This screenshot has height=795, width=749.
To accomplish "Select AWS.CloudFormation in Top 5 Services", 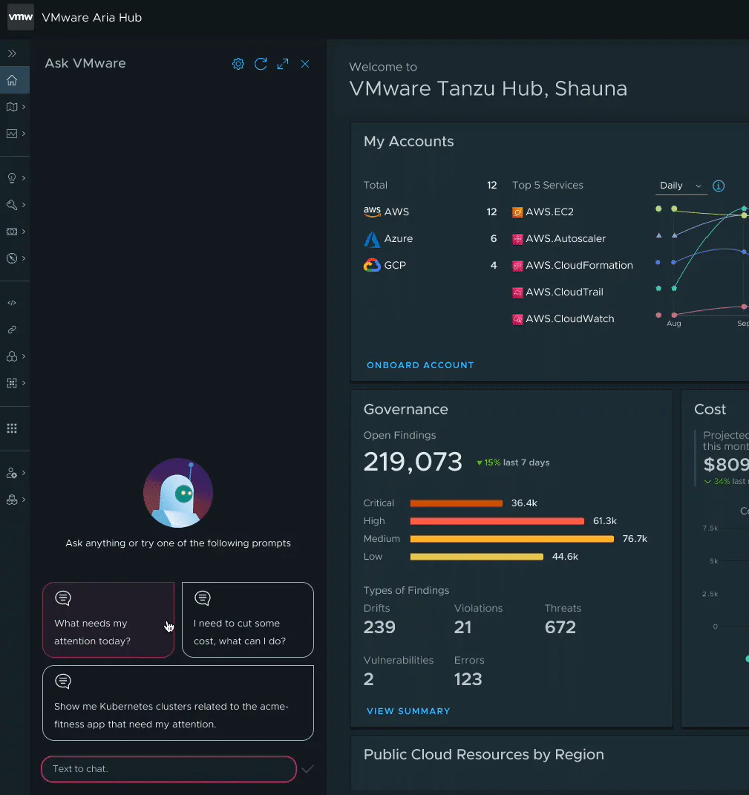I will pyautogui.click(x=573, y=266).
